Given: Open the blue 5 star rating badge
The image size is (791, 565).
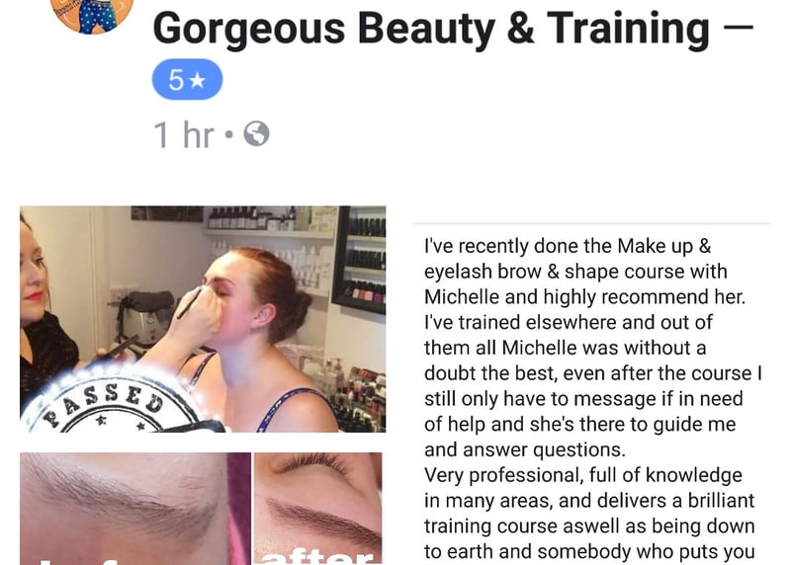Looking at the screenshot, I should (187, 80).
